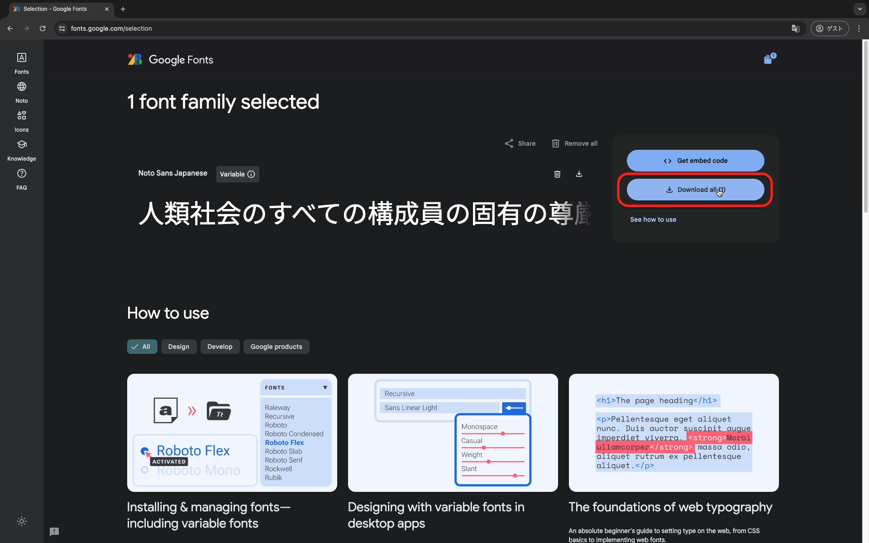The width and height of the screenshot is (869, 543).
Task: Click the send feedback icon
Action: pos(54,532)
